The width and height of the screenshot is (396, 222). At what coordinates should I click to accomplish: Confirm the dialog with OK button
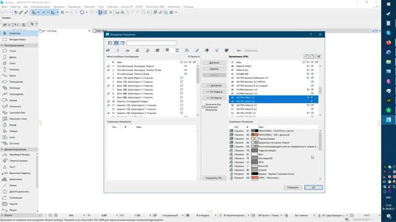313,187
